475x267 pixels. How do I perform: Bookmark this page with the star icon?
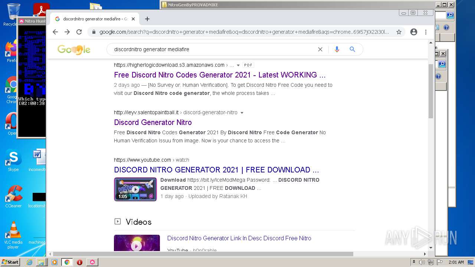[399, 32]
